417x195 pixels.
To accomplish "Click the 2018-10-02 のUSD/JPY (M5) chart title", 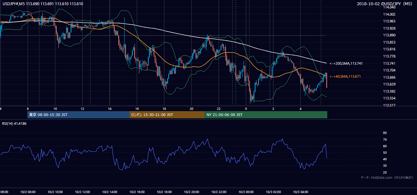I will tap(385, 4).
